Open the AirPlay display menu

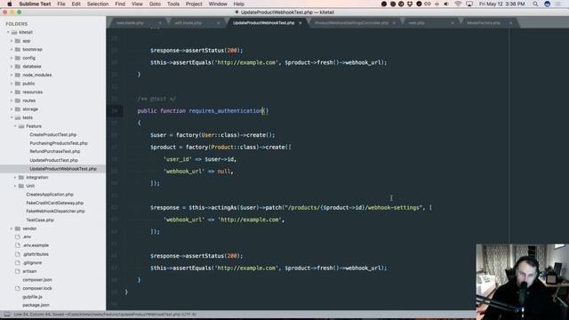[x=469, y=4]
